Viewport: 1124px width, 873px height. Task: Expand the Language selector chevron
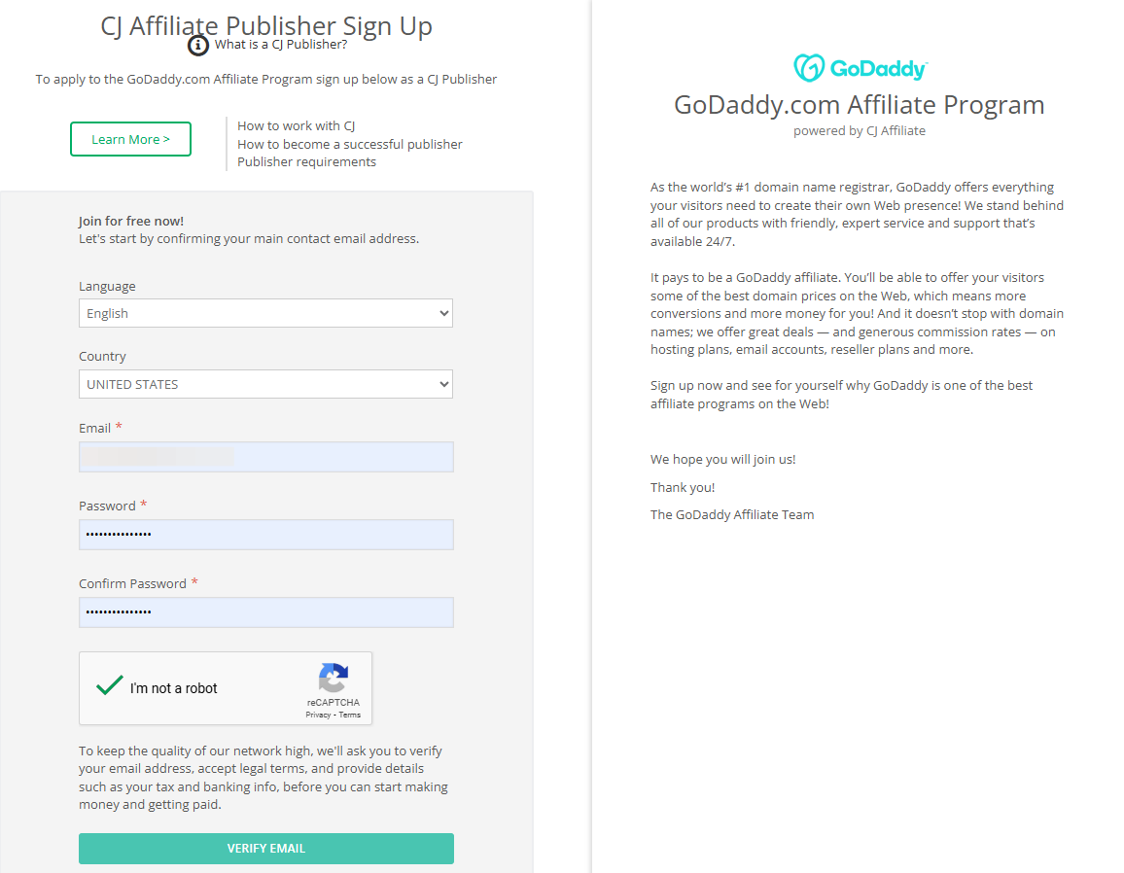[x=442, y=313]
